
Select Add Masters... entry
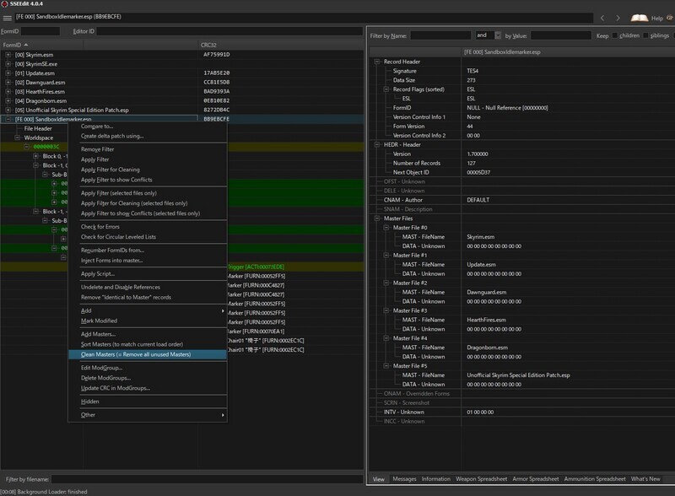point(147,335)
